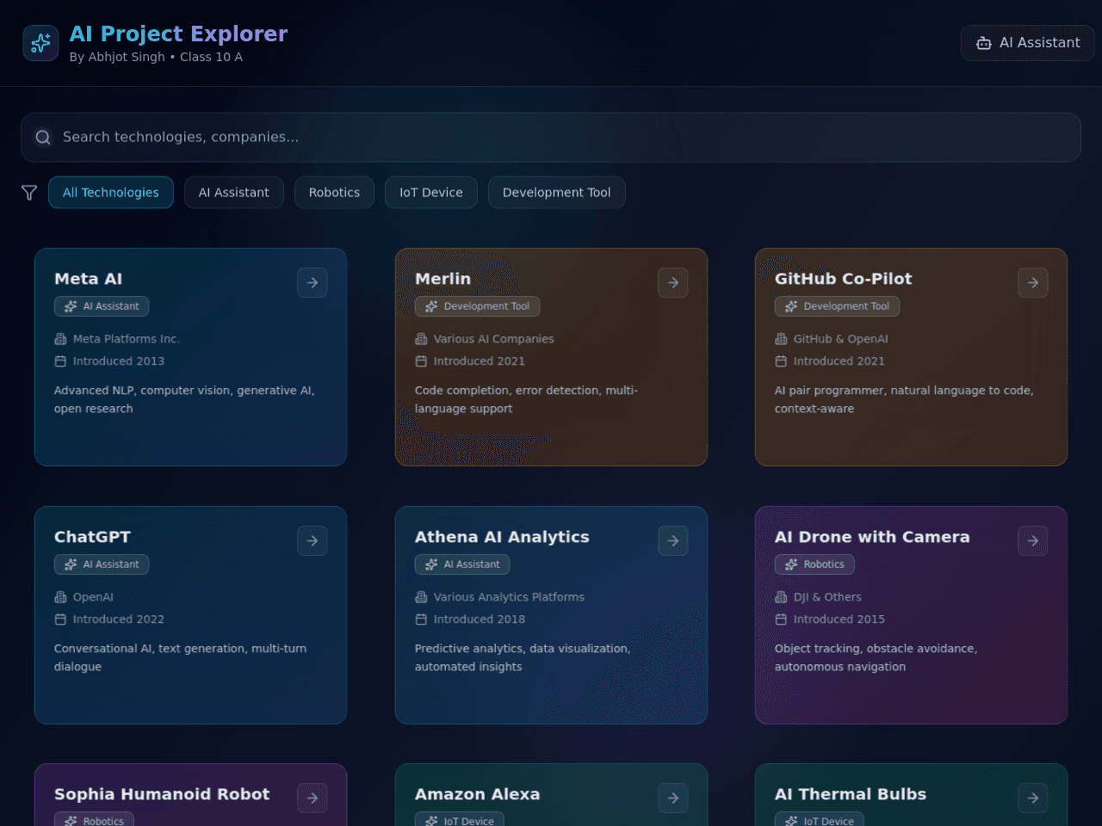Click the Merlin card title
This screenshot has width=1102, height=826.
443,279
